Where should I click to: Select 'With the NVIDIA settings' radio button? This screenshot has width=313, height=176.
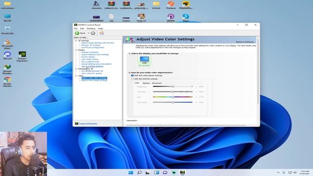pos(132,79)
